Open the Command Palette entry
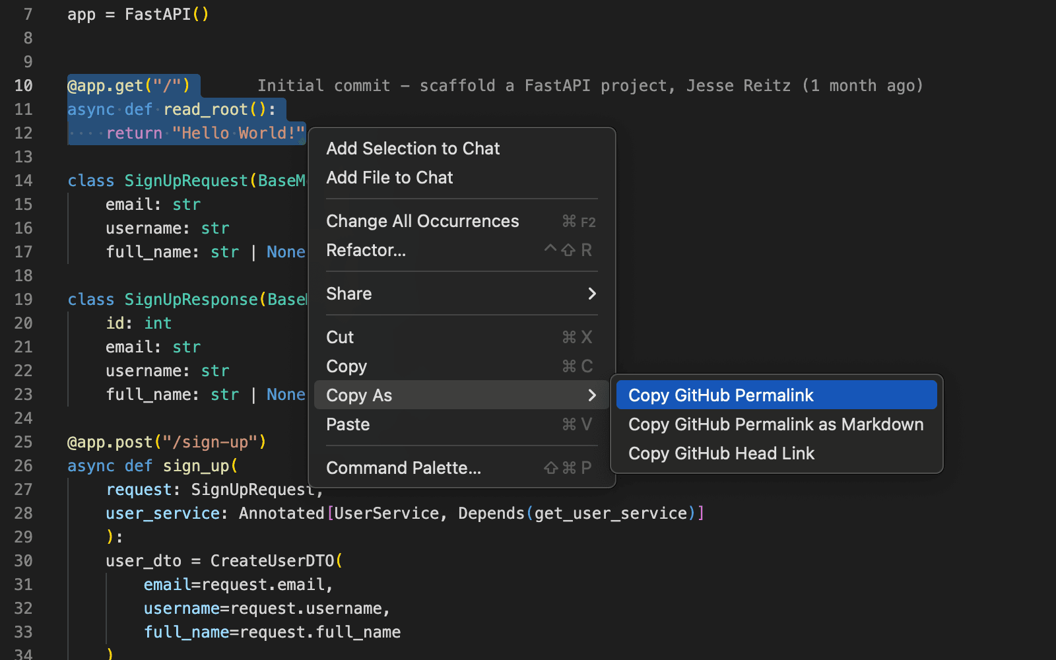 tap(403, 467)
